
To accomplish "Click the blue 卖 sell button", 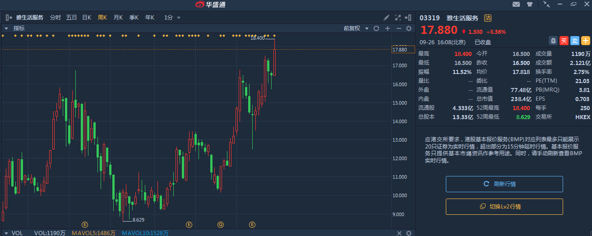I will pos(574,41).
